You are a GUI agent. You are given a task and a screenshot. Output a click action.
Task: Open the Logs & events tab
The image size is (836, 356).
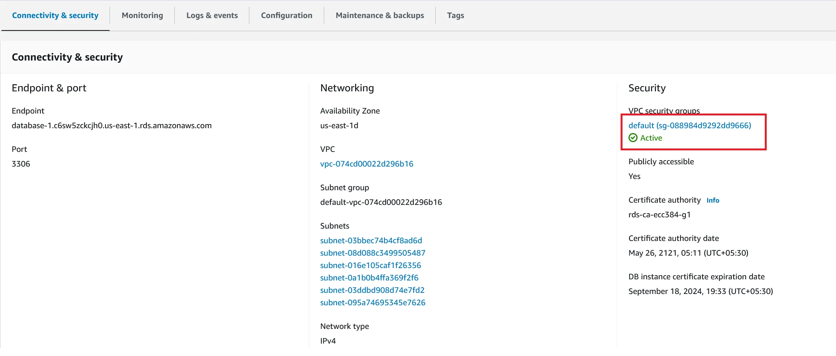pos(212,15)
